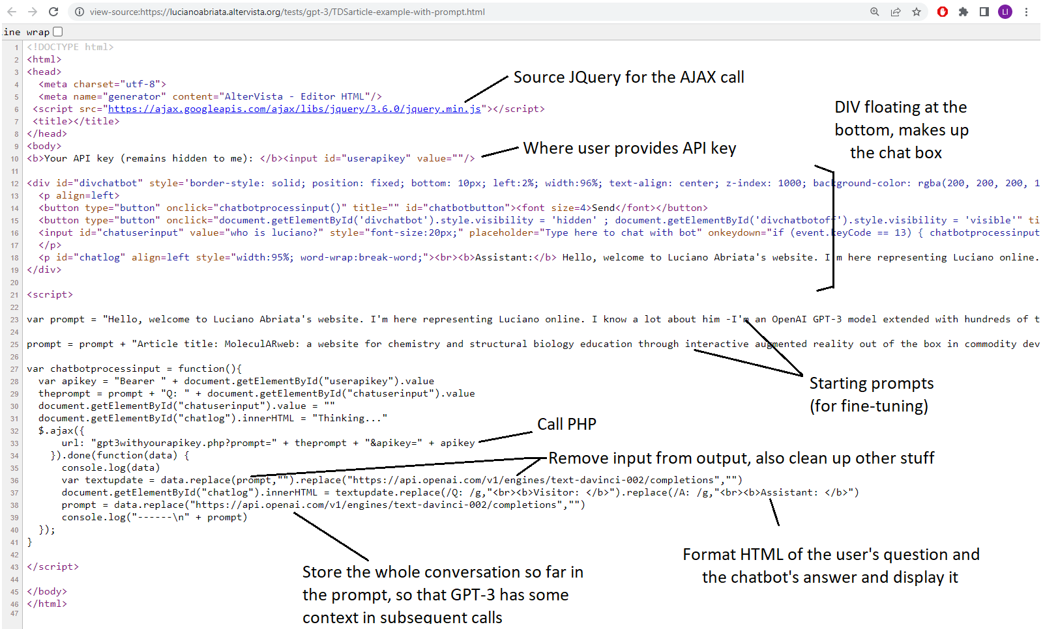Click the chatuserinput value reset line
Viewport: 1043px width, 629px height.
coord(186,406)
